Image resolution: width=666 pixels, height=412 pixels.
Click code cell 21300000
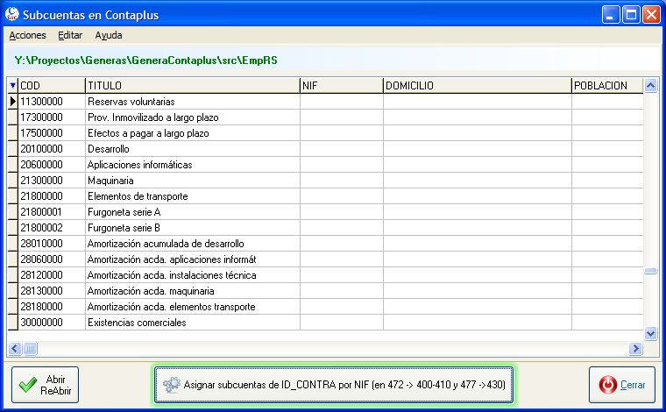[52, 180]
